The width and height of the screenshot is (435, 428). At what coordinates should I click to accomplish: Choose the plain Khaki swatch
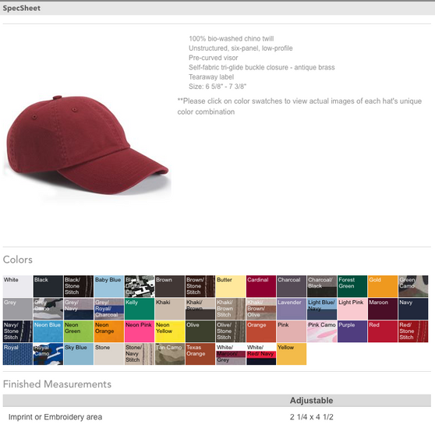(x=170, y=309)
